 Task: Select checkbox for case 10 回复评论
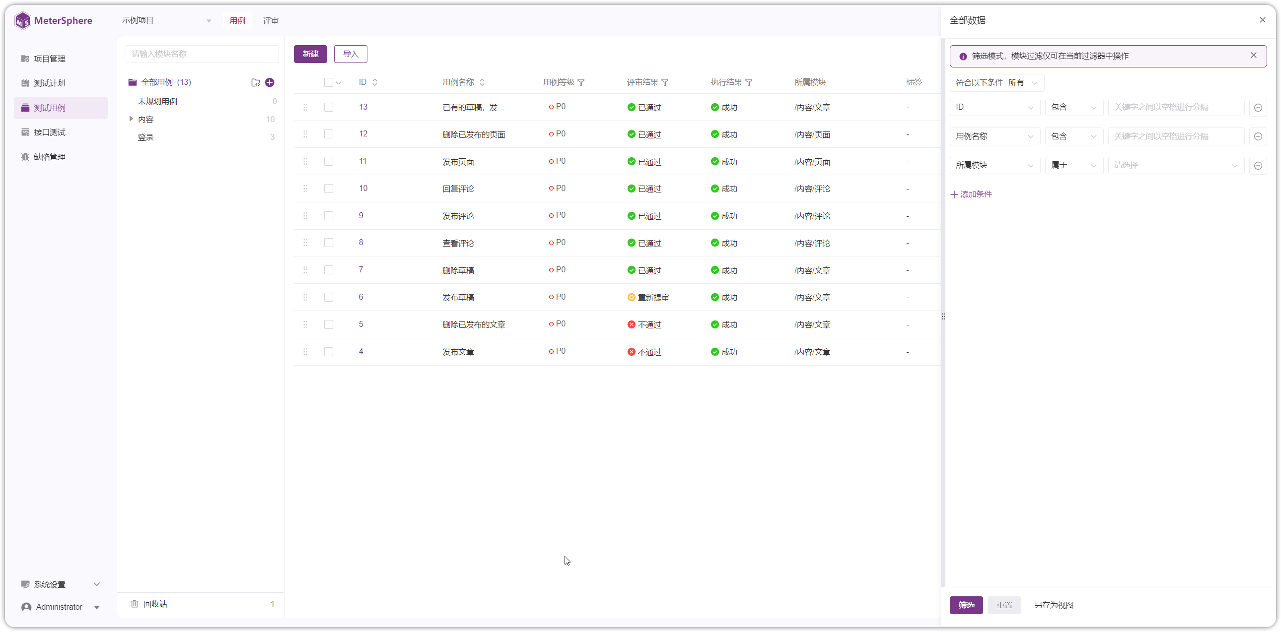(329, 189)
